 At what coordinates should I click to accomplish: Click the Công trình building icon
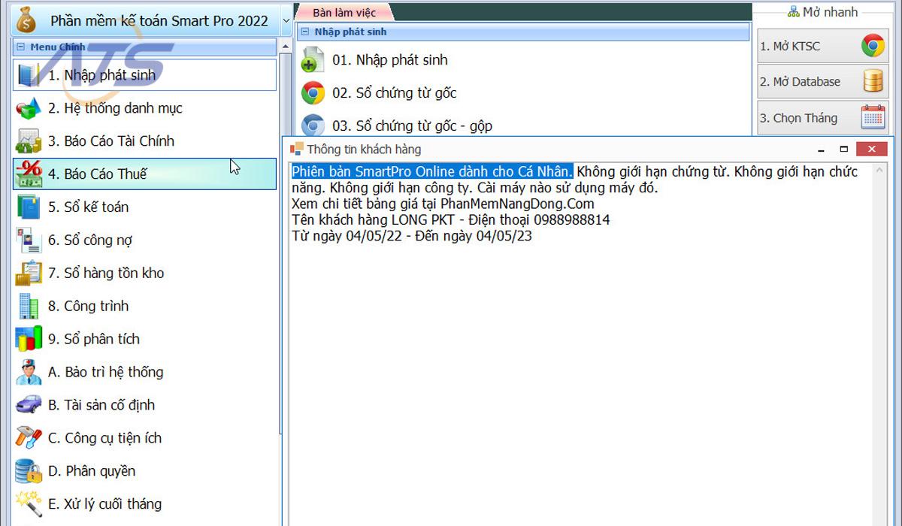pyautogui.click(x=29, y=307)
